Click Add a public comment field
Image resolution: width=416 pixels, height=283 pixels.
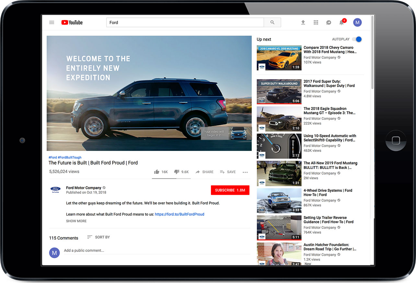[x=157, y=251]
